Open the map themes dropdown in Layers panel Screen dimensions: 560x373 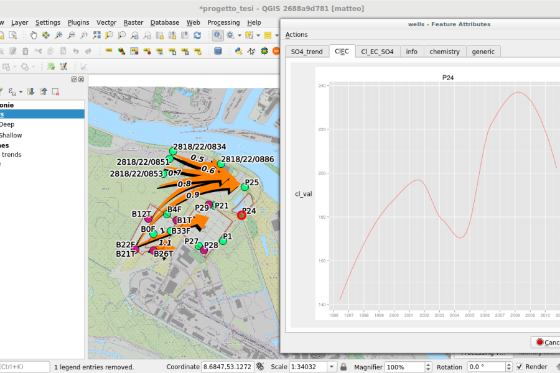(21, 92)
